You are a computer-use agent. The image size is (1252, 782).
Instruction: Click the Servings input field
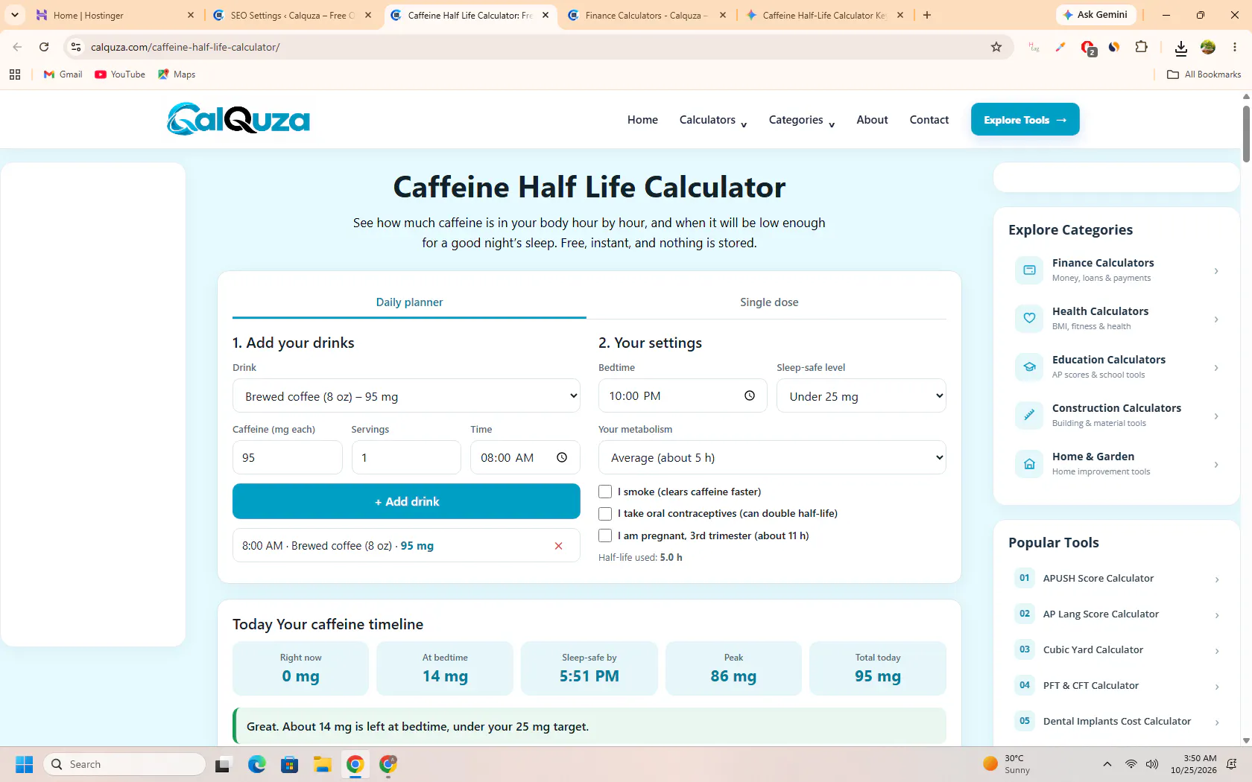[406, 457]
